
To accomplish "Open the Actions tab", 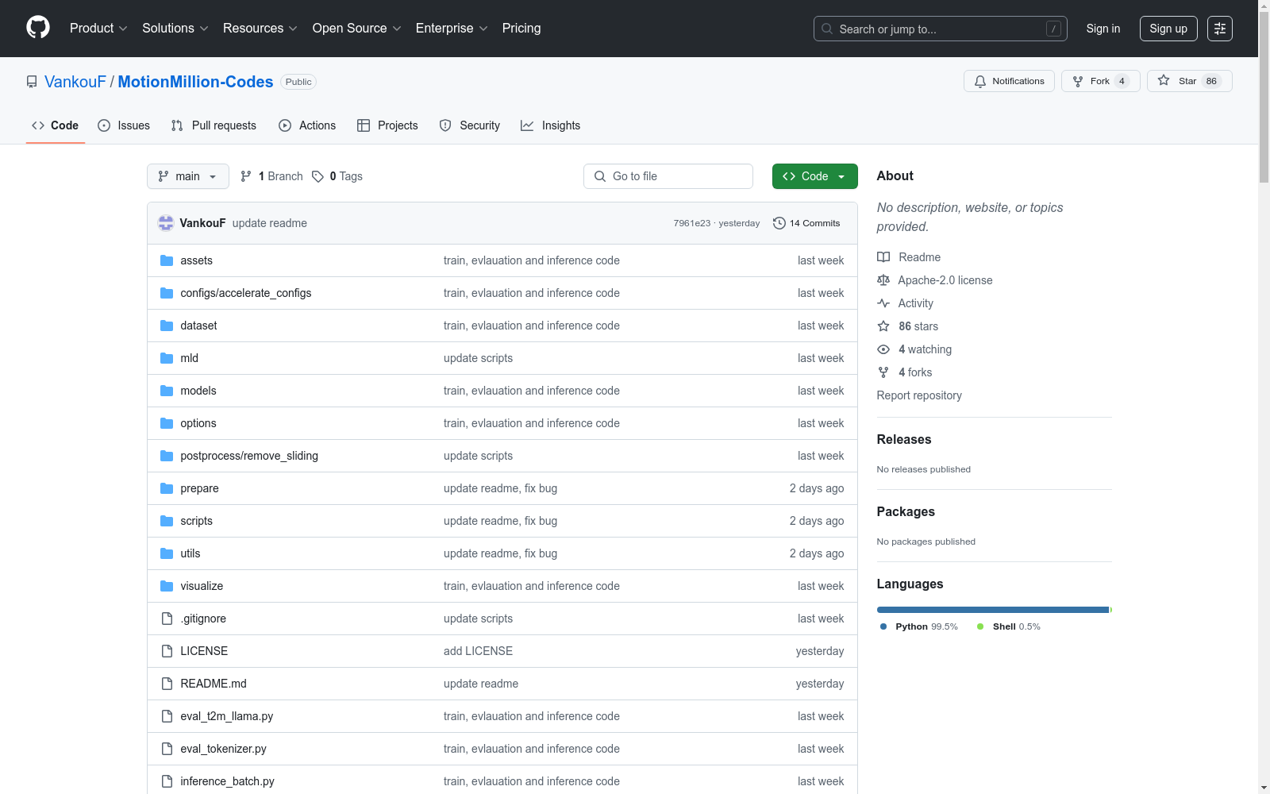I will [307, 125].
